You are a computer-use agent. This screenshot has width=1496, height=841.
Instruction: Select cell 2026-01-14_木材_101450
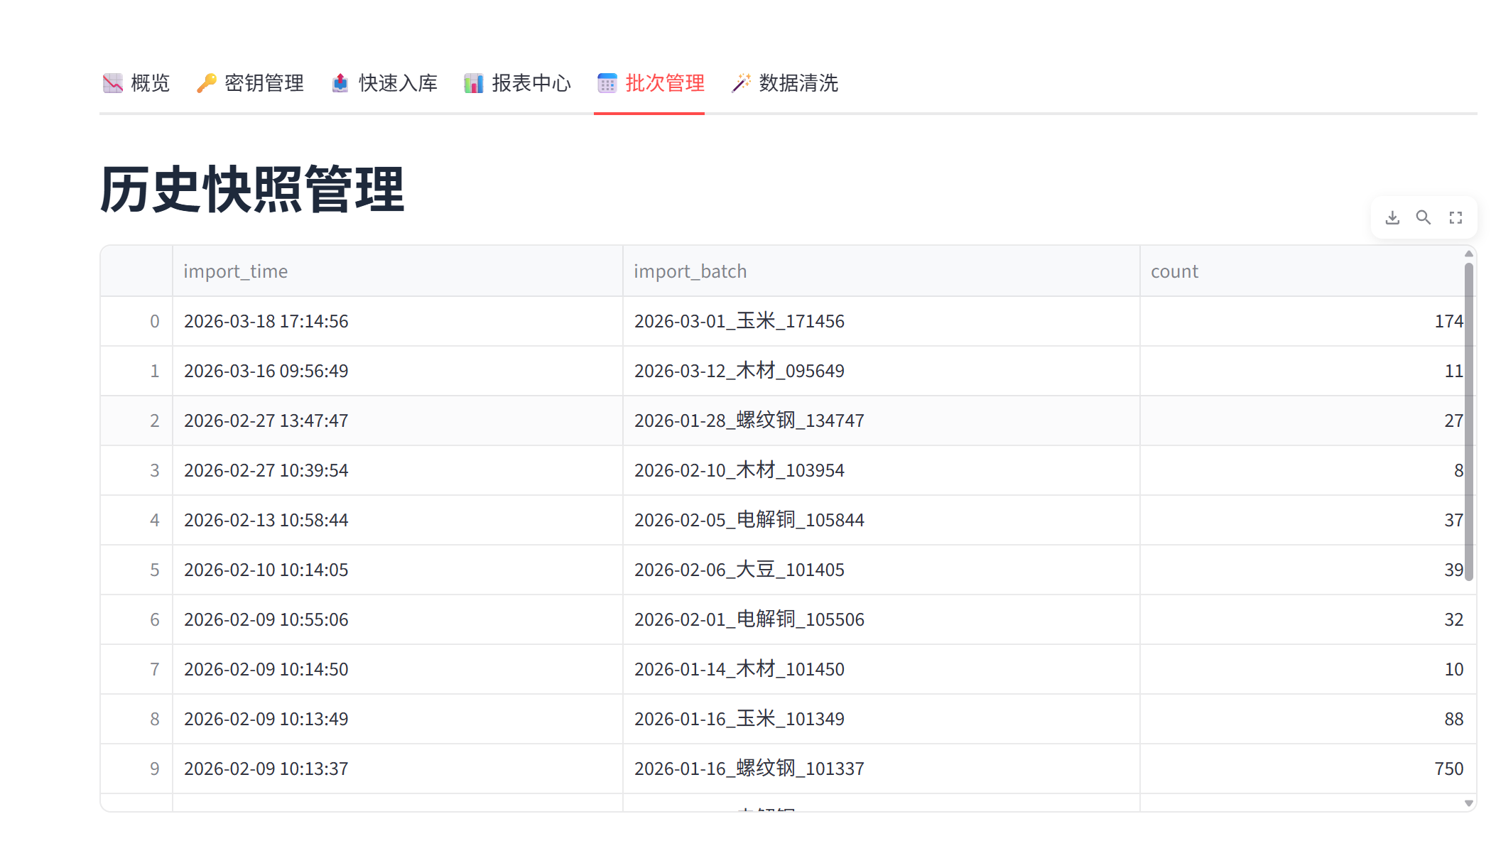(x=882, y=669)
